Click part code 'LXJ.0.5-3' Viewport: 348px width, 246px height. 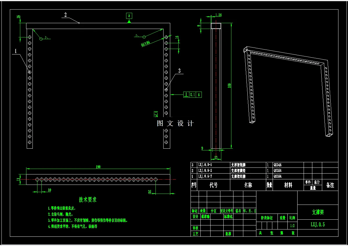tap(205, 176)
